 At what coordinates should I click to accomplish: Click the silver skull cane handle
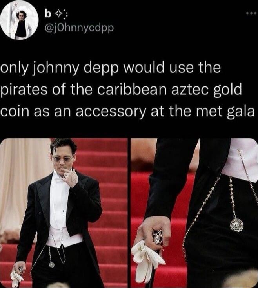[158, 238]
